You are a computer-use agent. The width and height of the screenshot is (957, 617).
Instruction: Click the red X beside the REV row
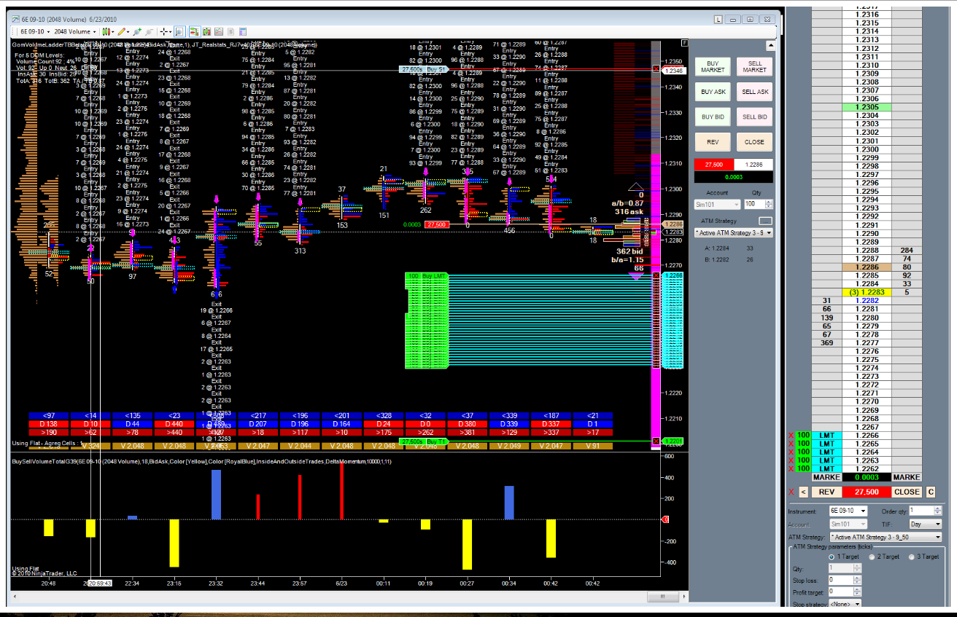pos(791,492)
